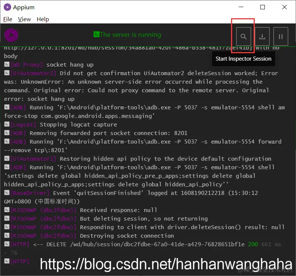296x276 pixels.
Task: Click log icon before '[HTTP] <-- DELETE' line
Action: tap(7, 244)
